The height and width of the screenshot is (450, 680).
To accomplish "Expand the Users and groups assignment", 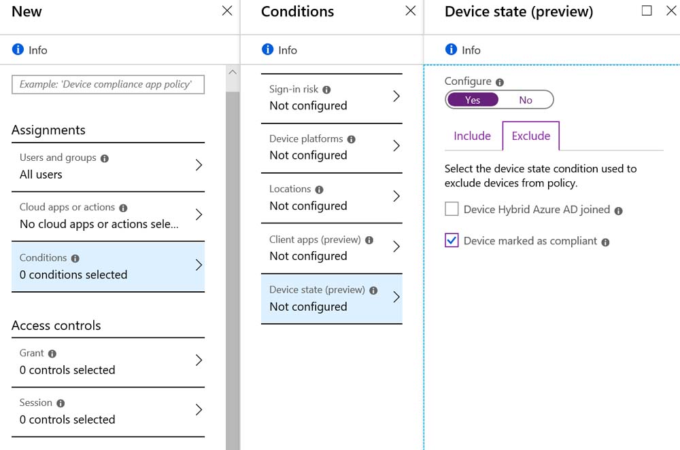I will tap(108, 166).
